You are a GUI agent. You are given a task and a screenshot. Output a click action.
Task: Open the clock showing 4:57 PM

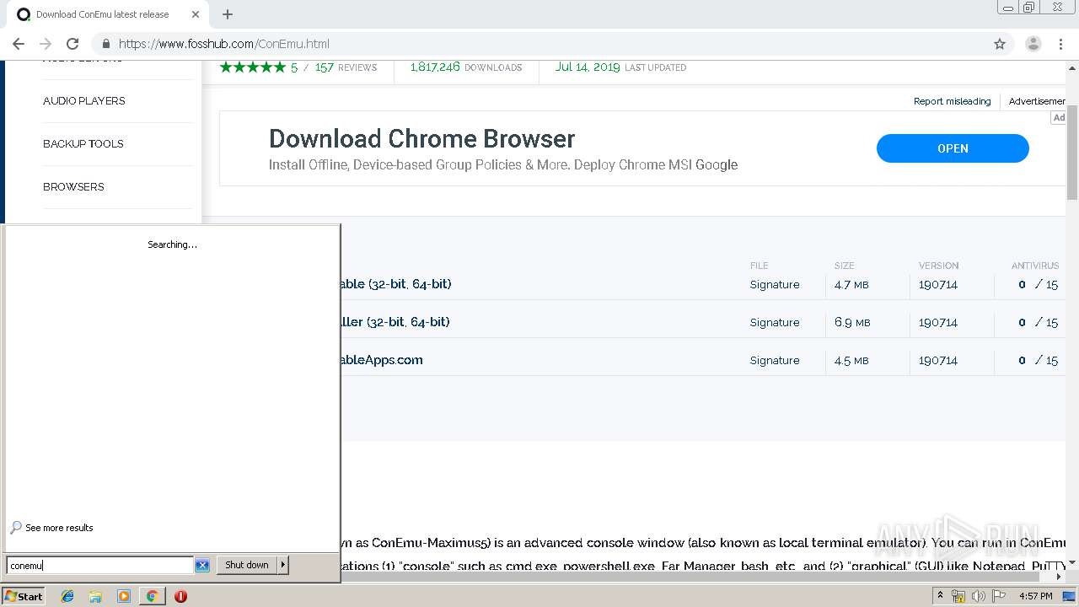click(1035, 596)
